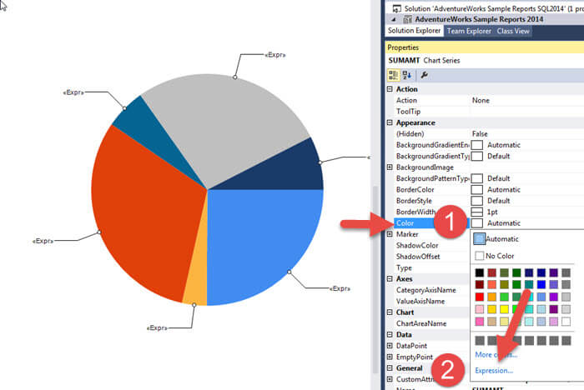Screen dimensions: 584x390
Task: Expand the BackgroundImage property
Action: (x=390, y=167)
